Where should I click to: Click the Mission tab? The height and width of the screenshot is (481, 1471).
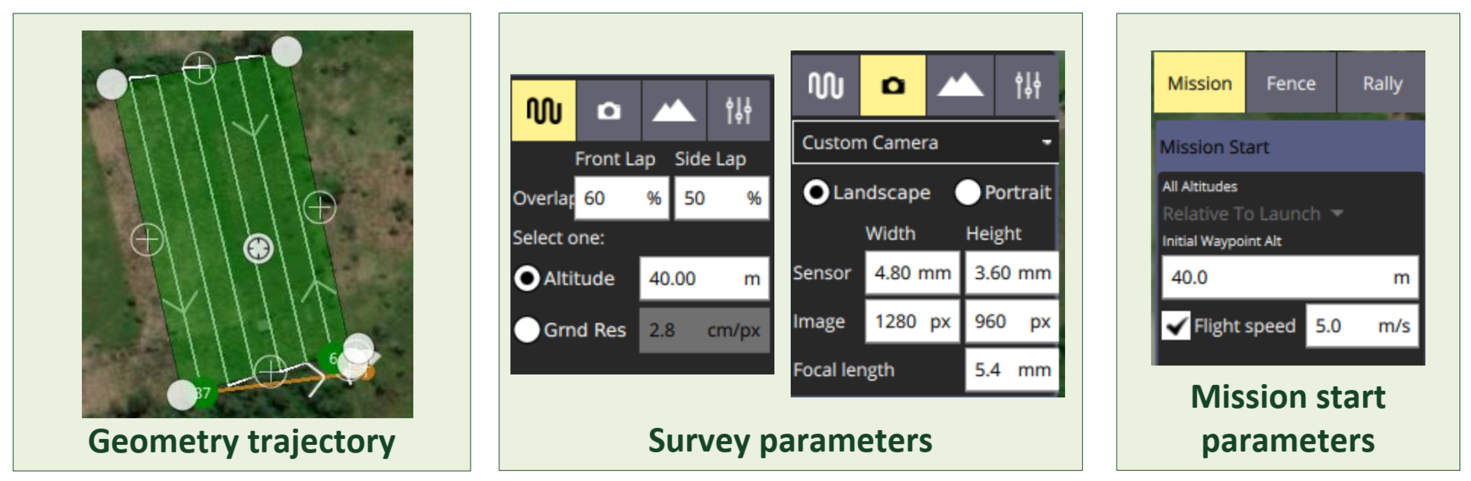tap(1199, 83)
